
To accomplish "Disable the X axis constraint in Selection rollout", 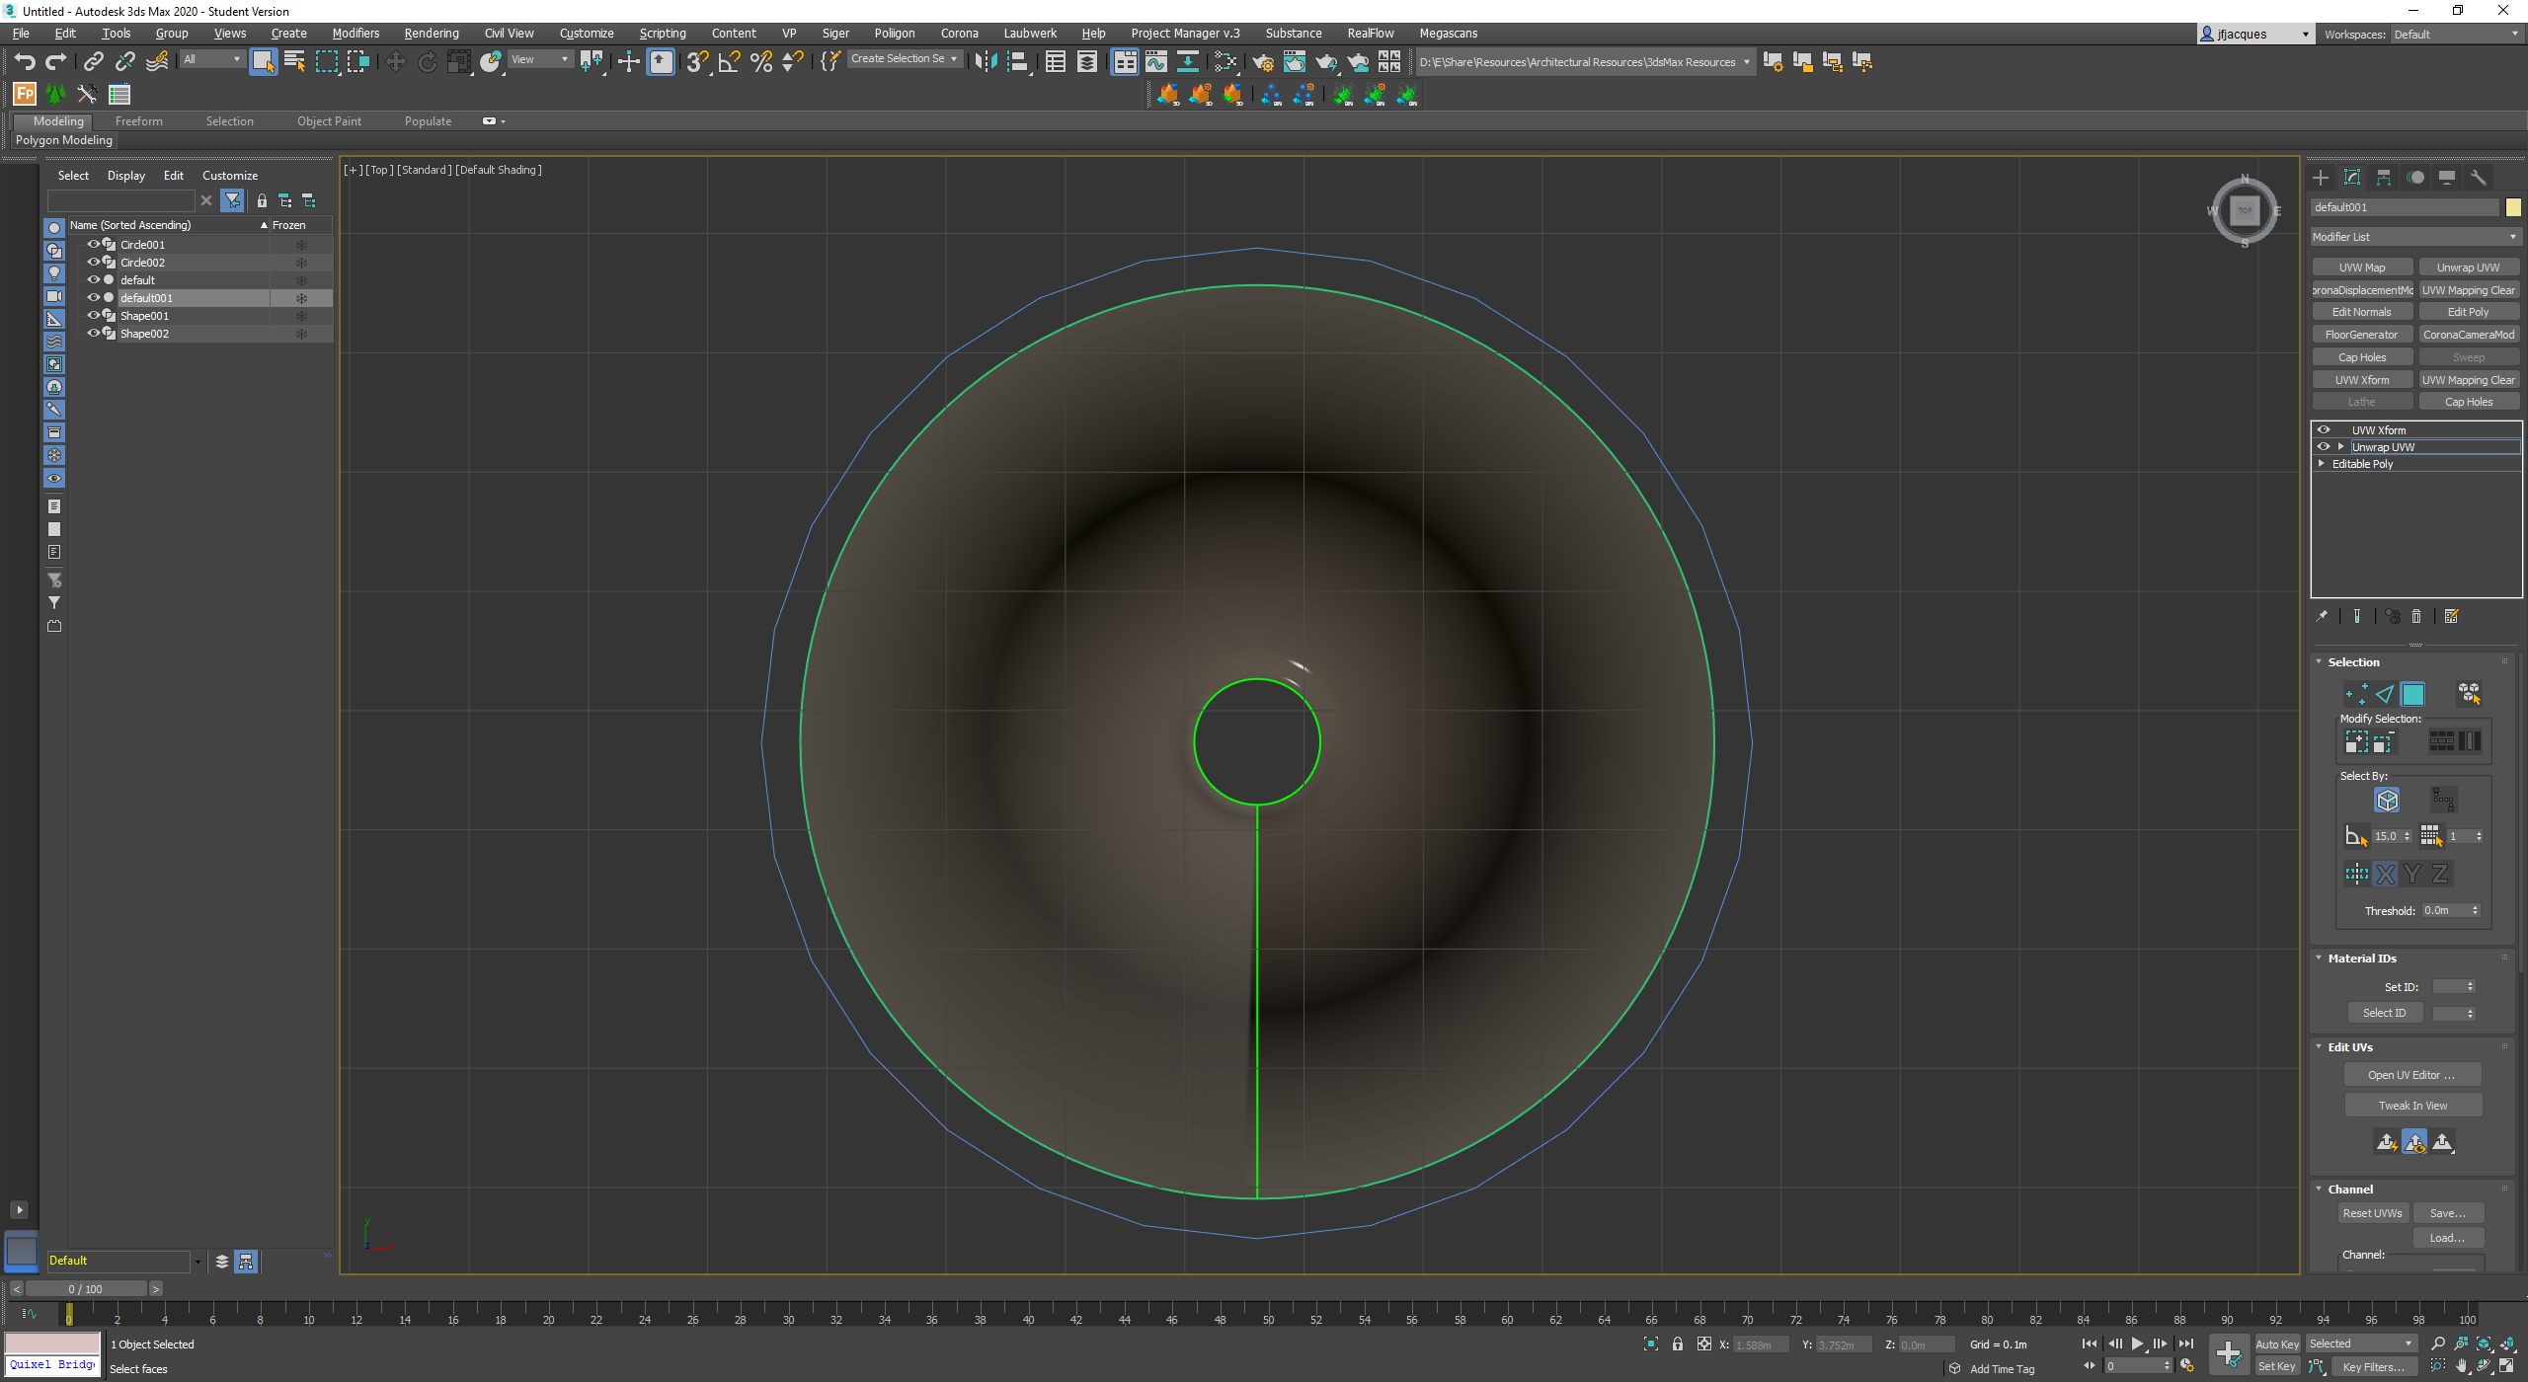I will point(2384,873).
